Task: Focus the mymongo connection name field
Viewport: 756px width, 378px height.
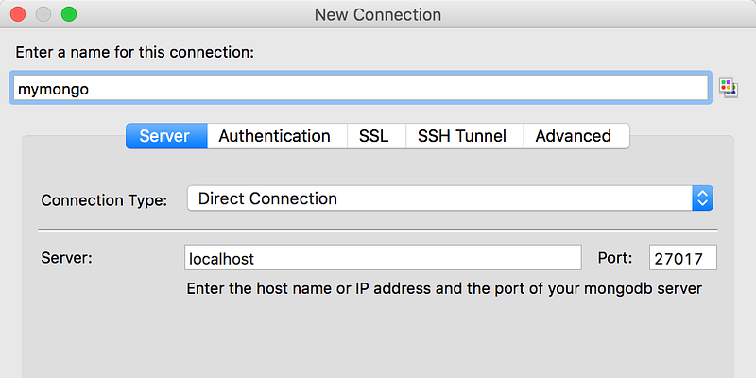Action: pyautogui.click(x=360, y=88)
